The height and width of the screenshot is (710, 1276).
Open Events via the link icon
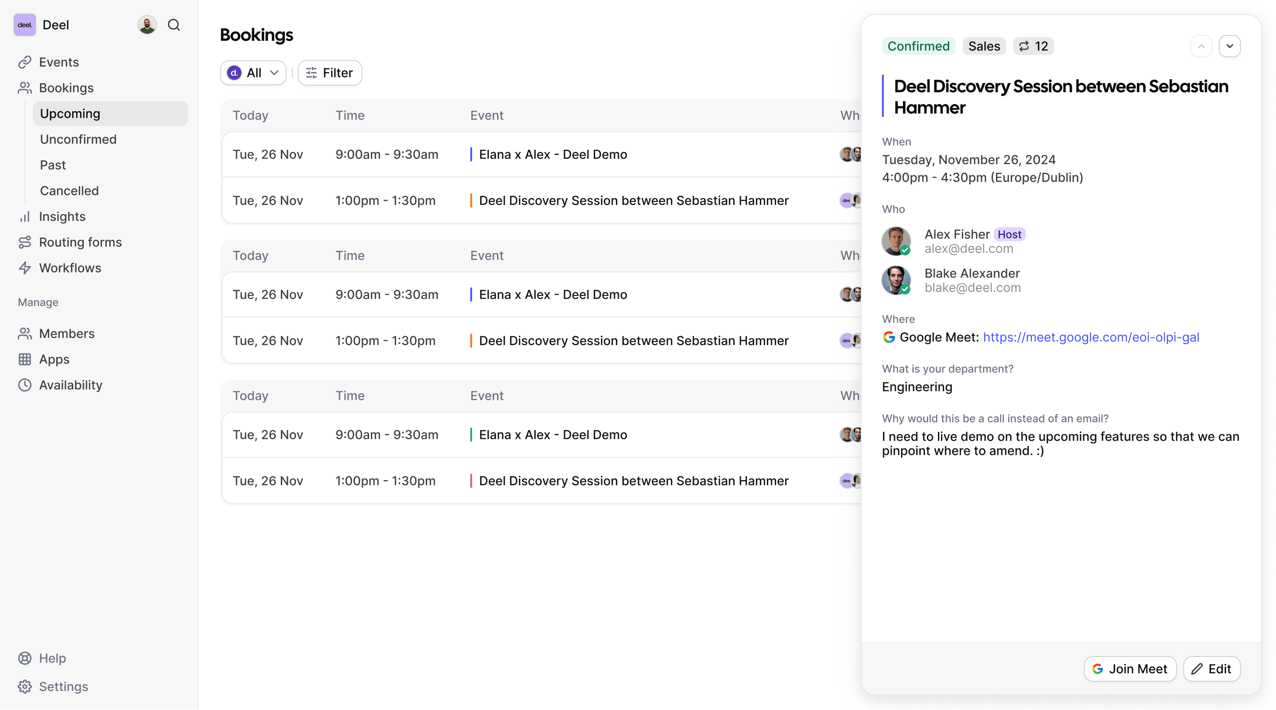(25, 62)
